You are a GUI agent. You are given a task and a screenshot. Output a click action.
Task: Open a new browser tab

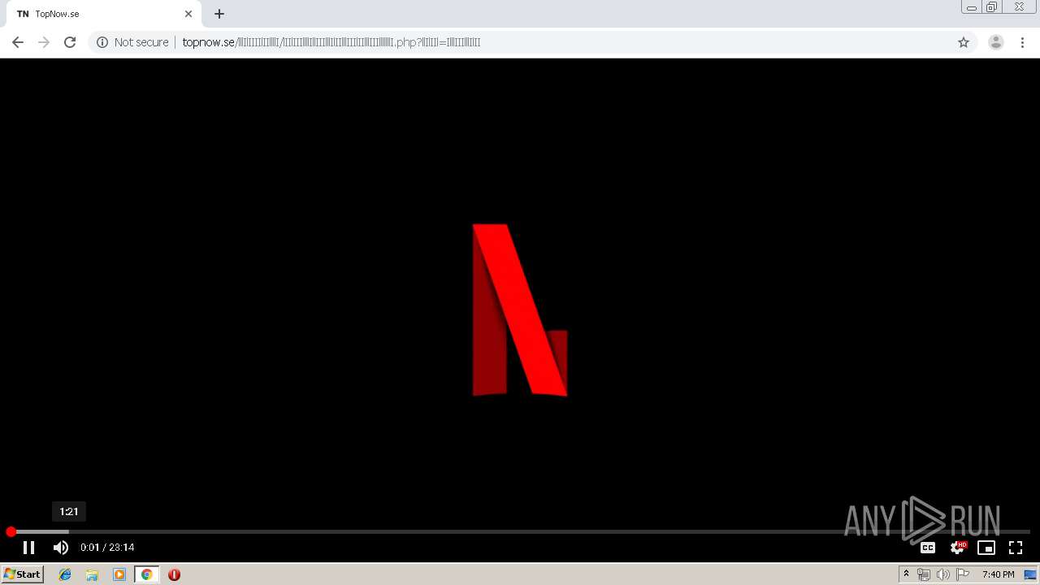pyautogui.click(x=219, y=14)
